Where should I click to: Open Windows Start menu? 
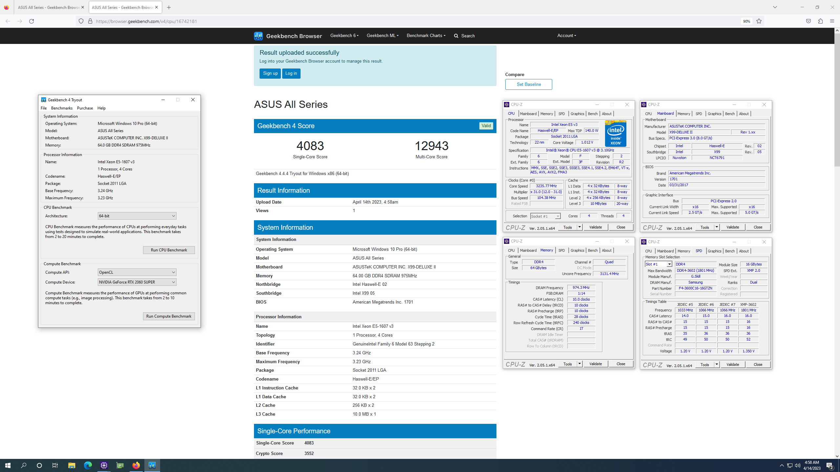[x=8, y=465]
